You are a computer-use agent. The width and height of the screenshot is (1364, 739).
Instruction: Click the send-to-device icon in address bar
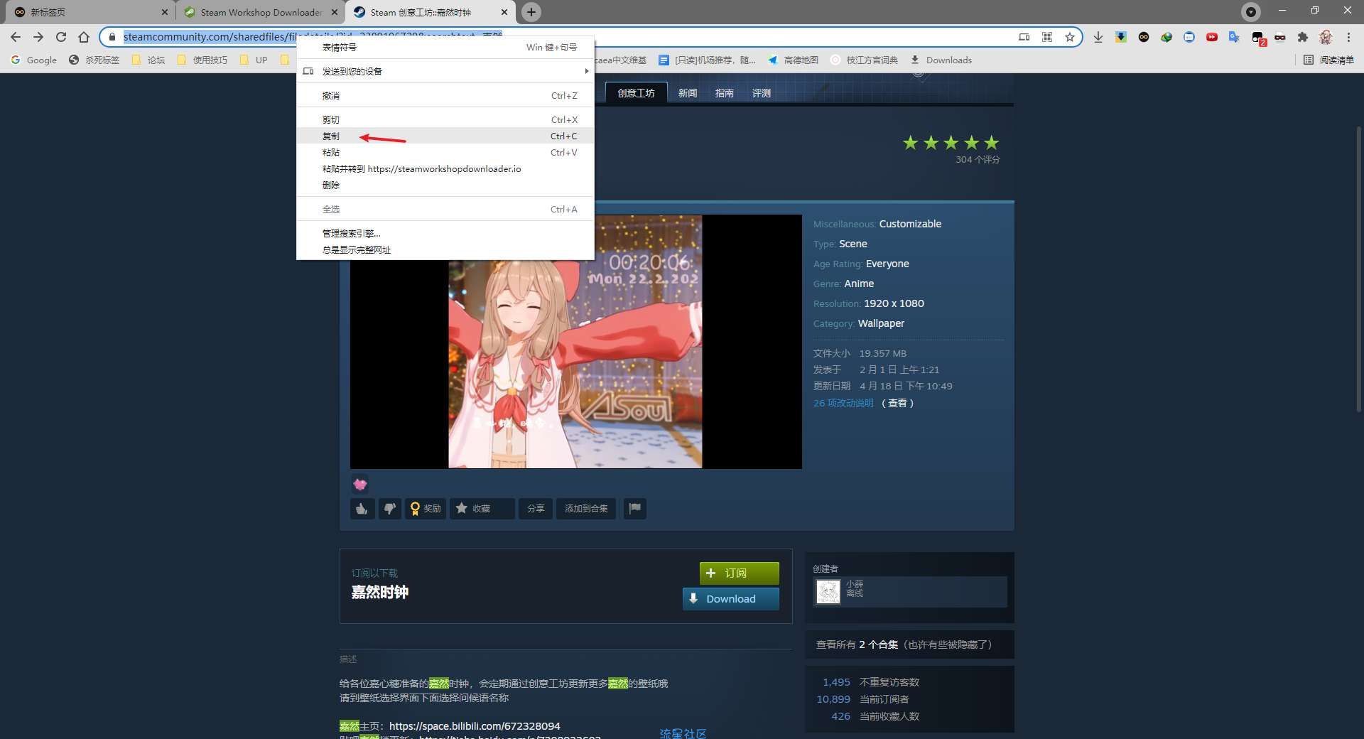[1024, 37]
